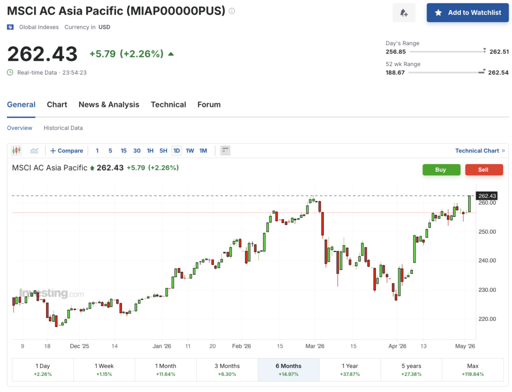Set chart interval to 15 minutes
Image resolution: width=512 pixels, height=392 pixels.
tap(123, 151)
